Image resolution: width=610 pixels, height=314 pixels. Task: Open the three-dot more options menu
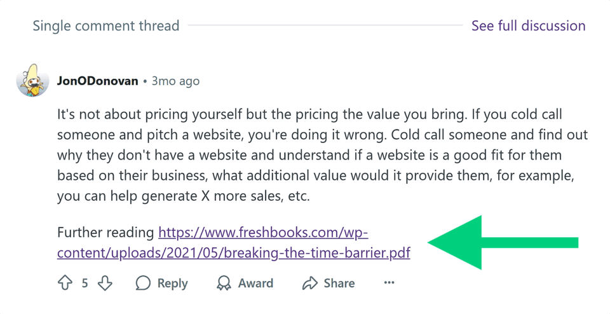click(x=389, y=283)
